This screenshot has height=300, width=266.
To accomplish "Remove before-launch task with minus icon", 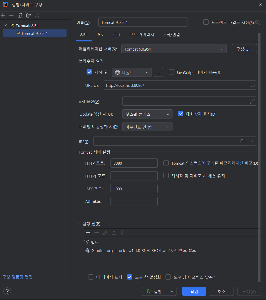I will coord(97,232).
